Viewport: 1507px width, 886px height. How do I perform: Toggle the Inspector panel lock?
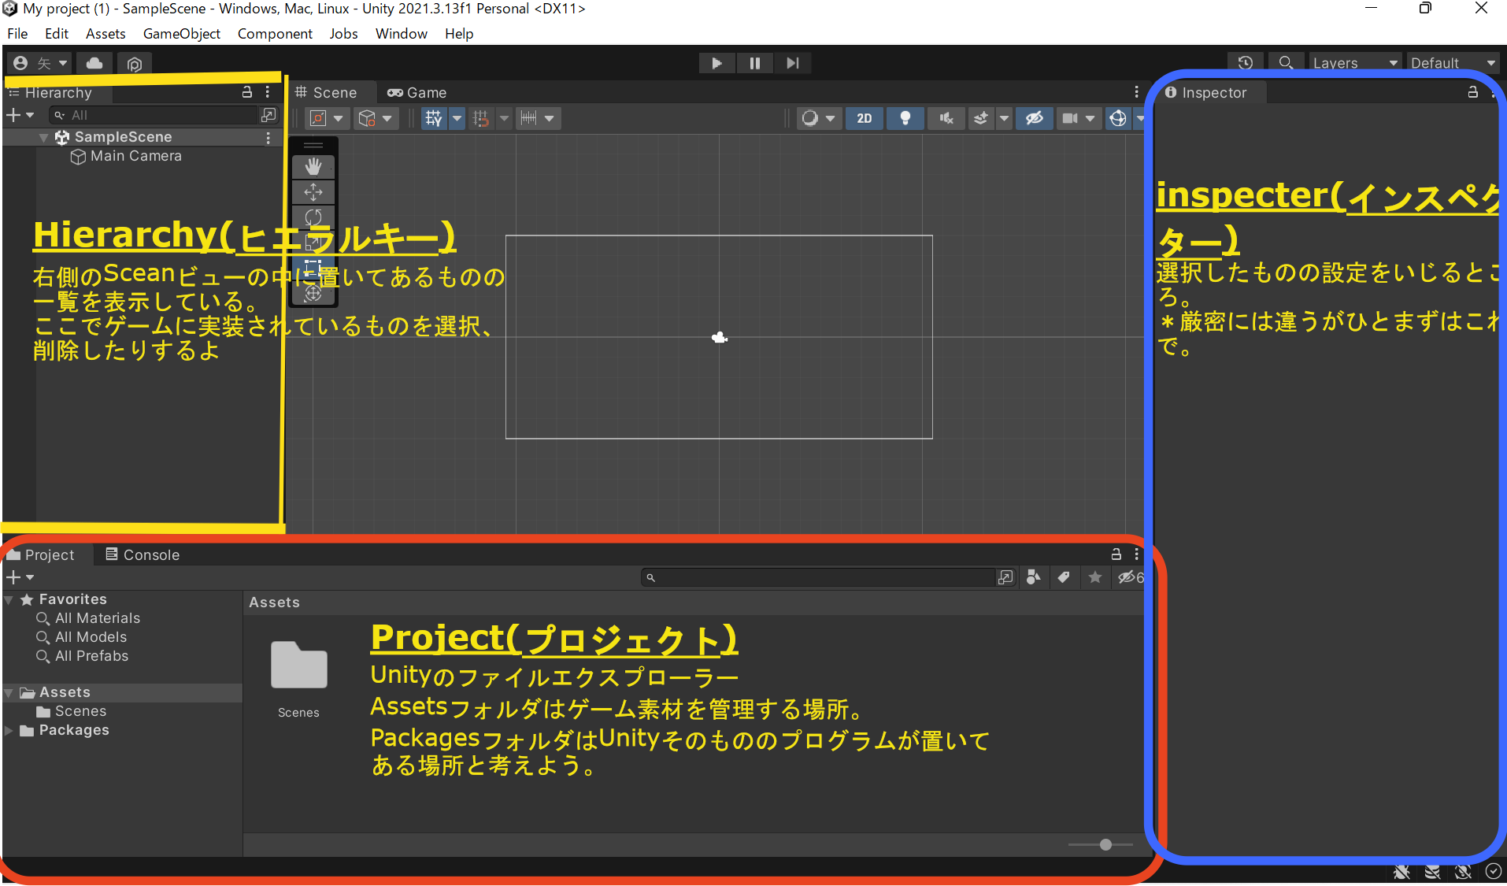point(1472,92)
